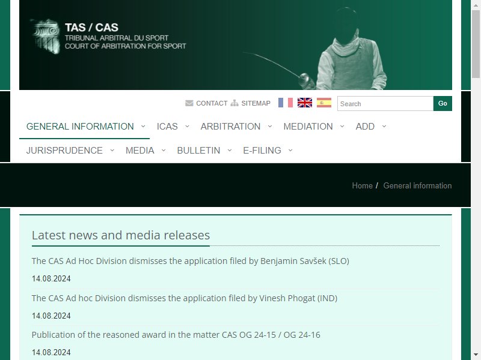This screenshot has width=481, height=360.
Task: Open the Vinesh Phogat application news item
Action: 185,298
